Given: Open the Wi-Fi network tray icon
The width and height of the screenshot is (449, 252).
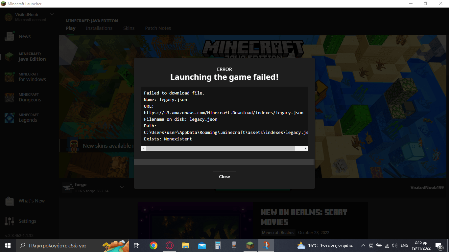Looking at the screenshot, I should click(387, 245).
